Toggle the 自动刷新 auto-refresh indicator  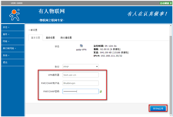coord(166,3)
